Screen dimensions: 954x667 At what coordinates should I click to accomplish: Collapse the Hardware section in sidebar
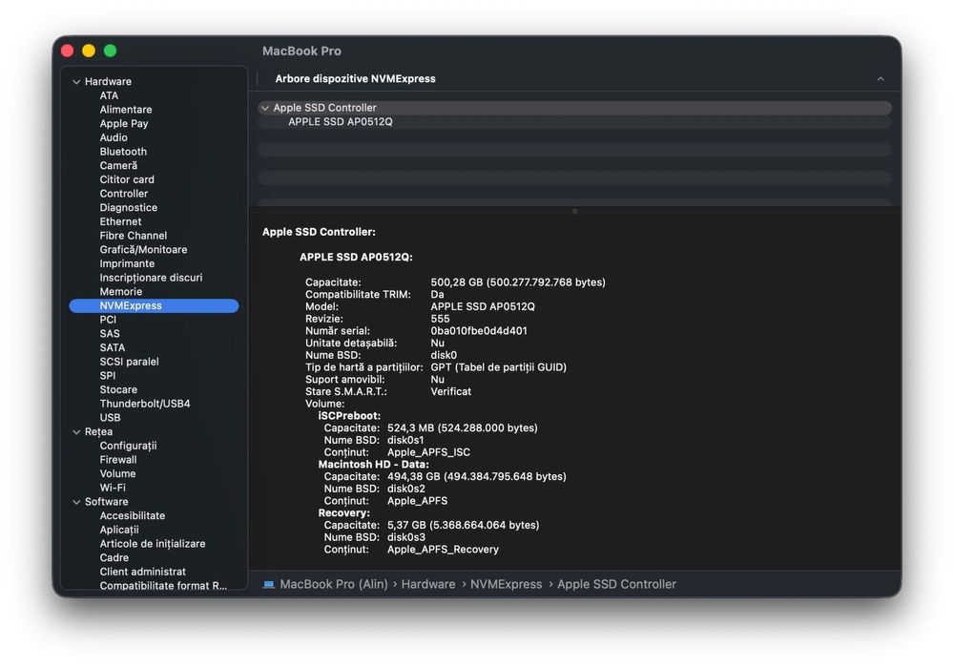pyautogui.click(x=76, y=81)
